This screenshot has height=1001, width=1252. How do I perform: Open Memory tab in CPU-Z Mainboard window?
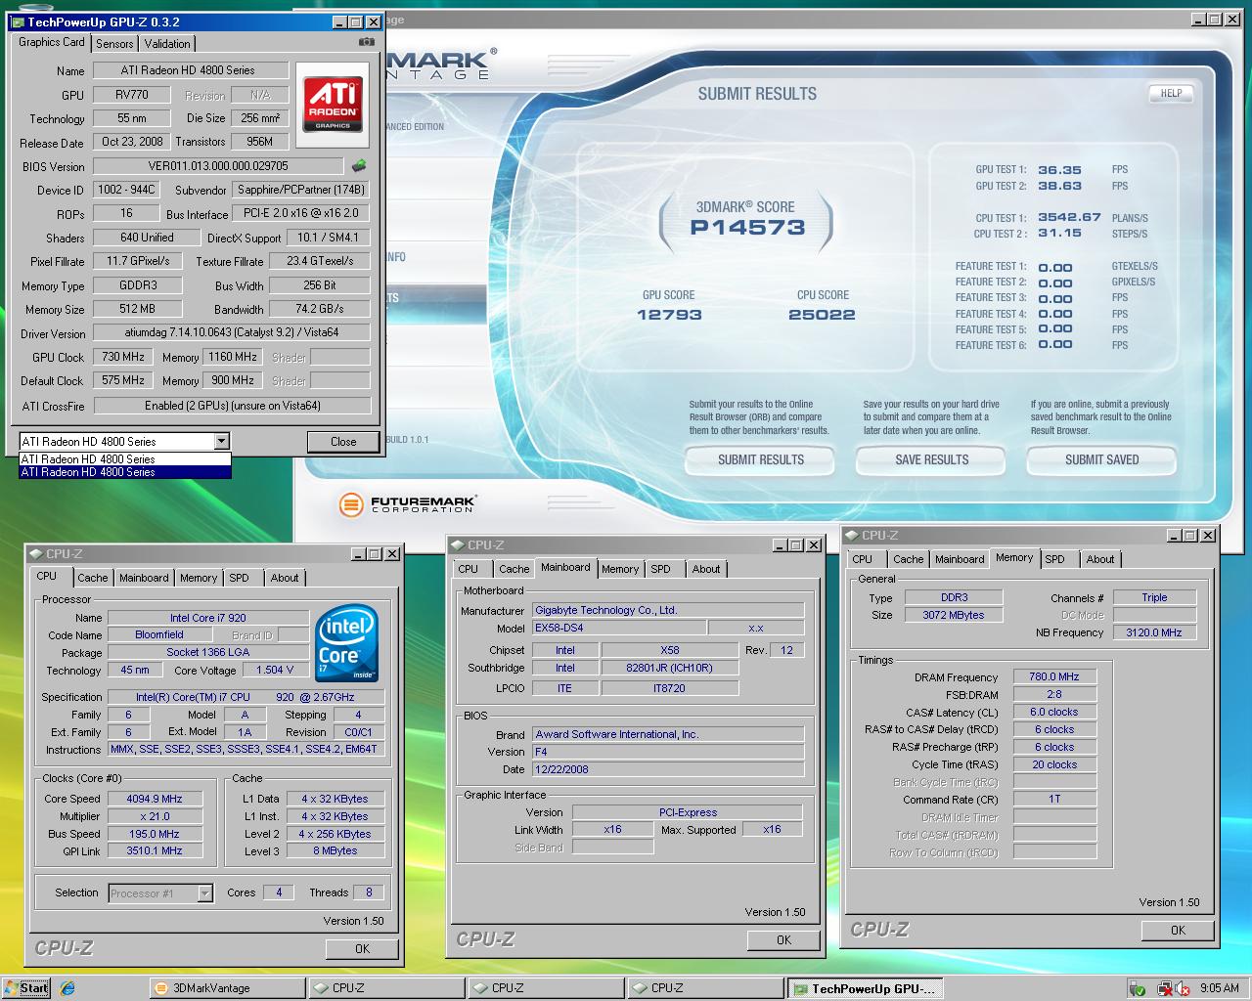coord(620,569)
